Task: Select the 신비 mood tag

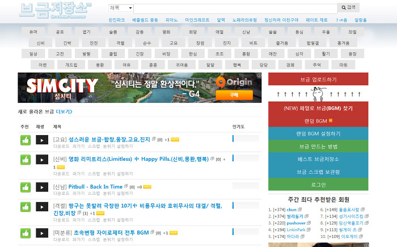Action: [40, 43]
